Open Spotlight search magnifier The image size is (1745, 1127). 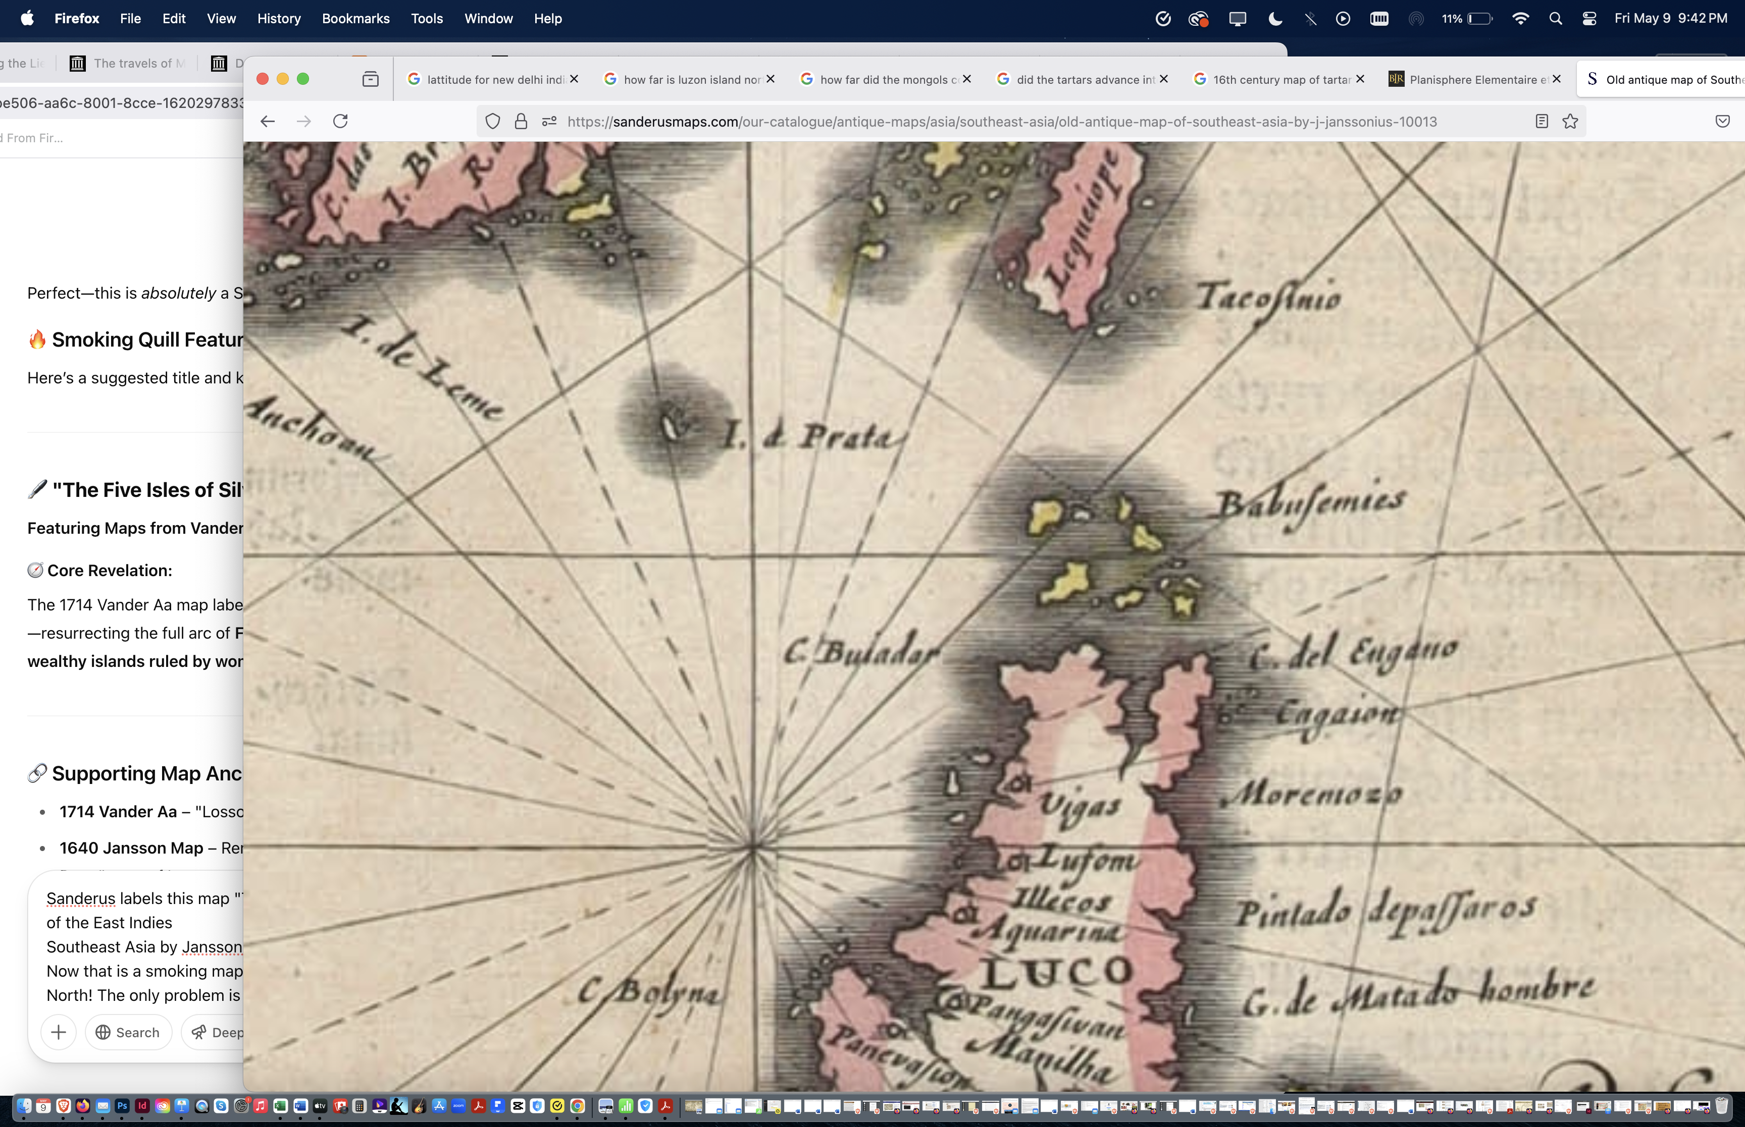(x=1556, y=19)
